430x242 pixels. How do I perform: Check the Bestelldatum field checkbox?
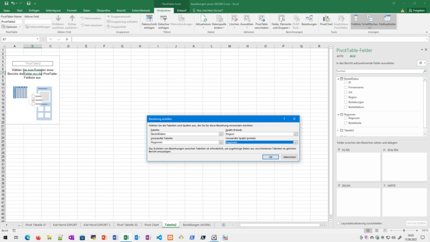(x=346, y=107)
